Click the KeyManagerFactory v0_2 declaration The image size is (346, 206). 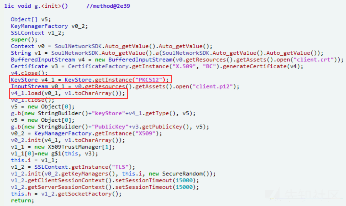pyautogui.click(x=49, y=26)
